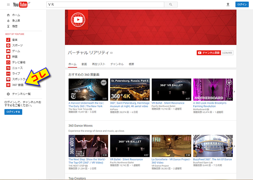Screen dimensions: 253x180
Task: Click the 360 Dance Moves section heading
Action: [x=81, y=126]
